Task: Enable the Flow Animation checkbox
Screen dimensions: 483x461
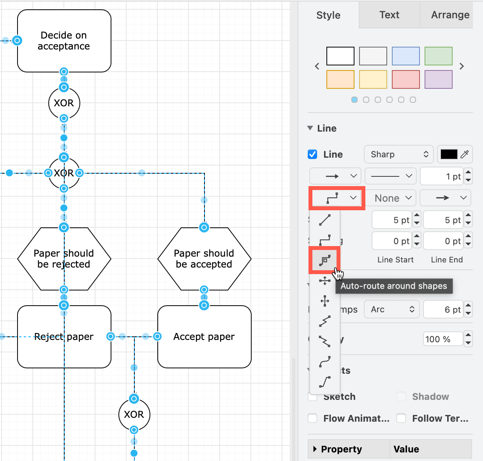Action: pyautogui.click(x=312, y=418)
